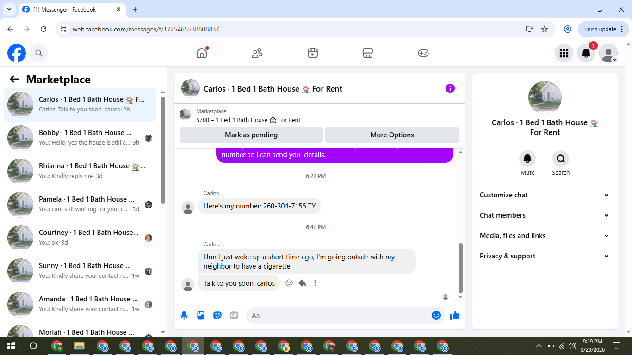The width and height of the screenshot is (632, 355).
Task: Attach a photo file icon
Action: pyautogui.click(x=201, y=315)
